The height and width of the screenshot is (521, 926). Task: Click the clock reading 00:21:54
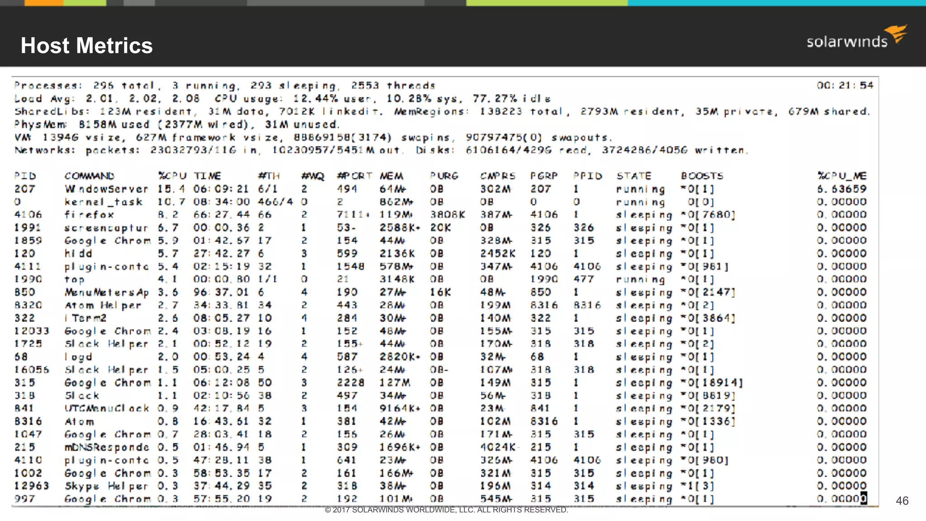pos(845,85)
